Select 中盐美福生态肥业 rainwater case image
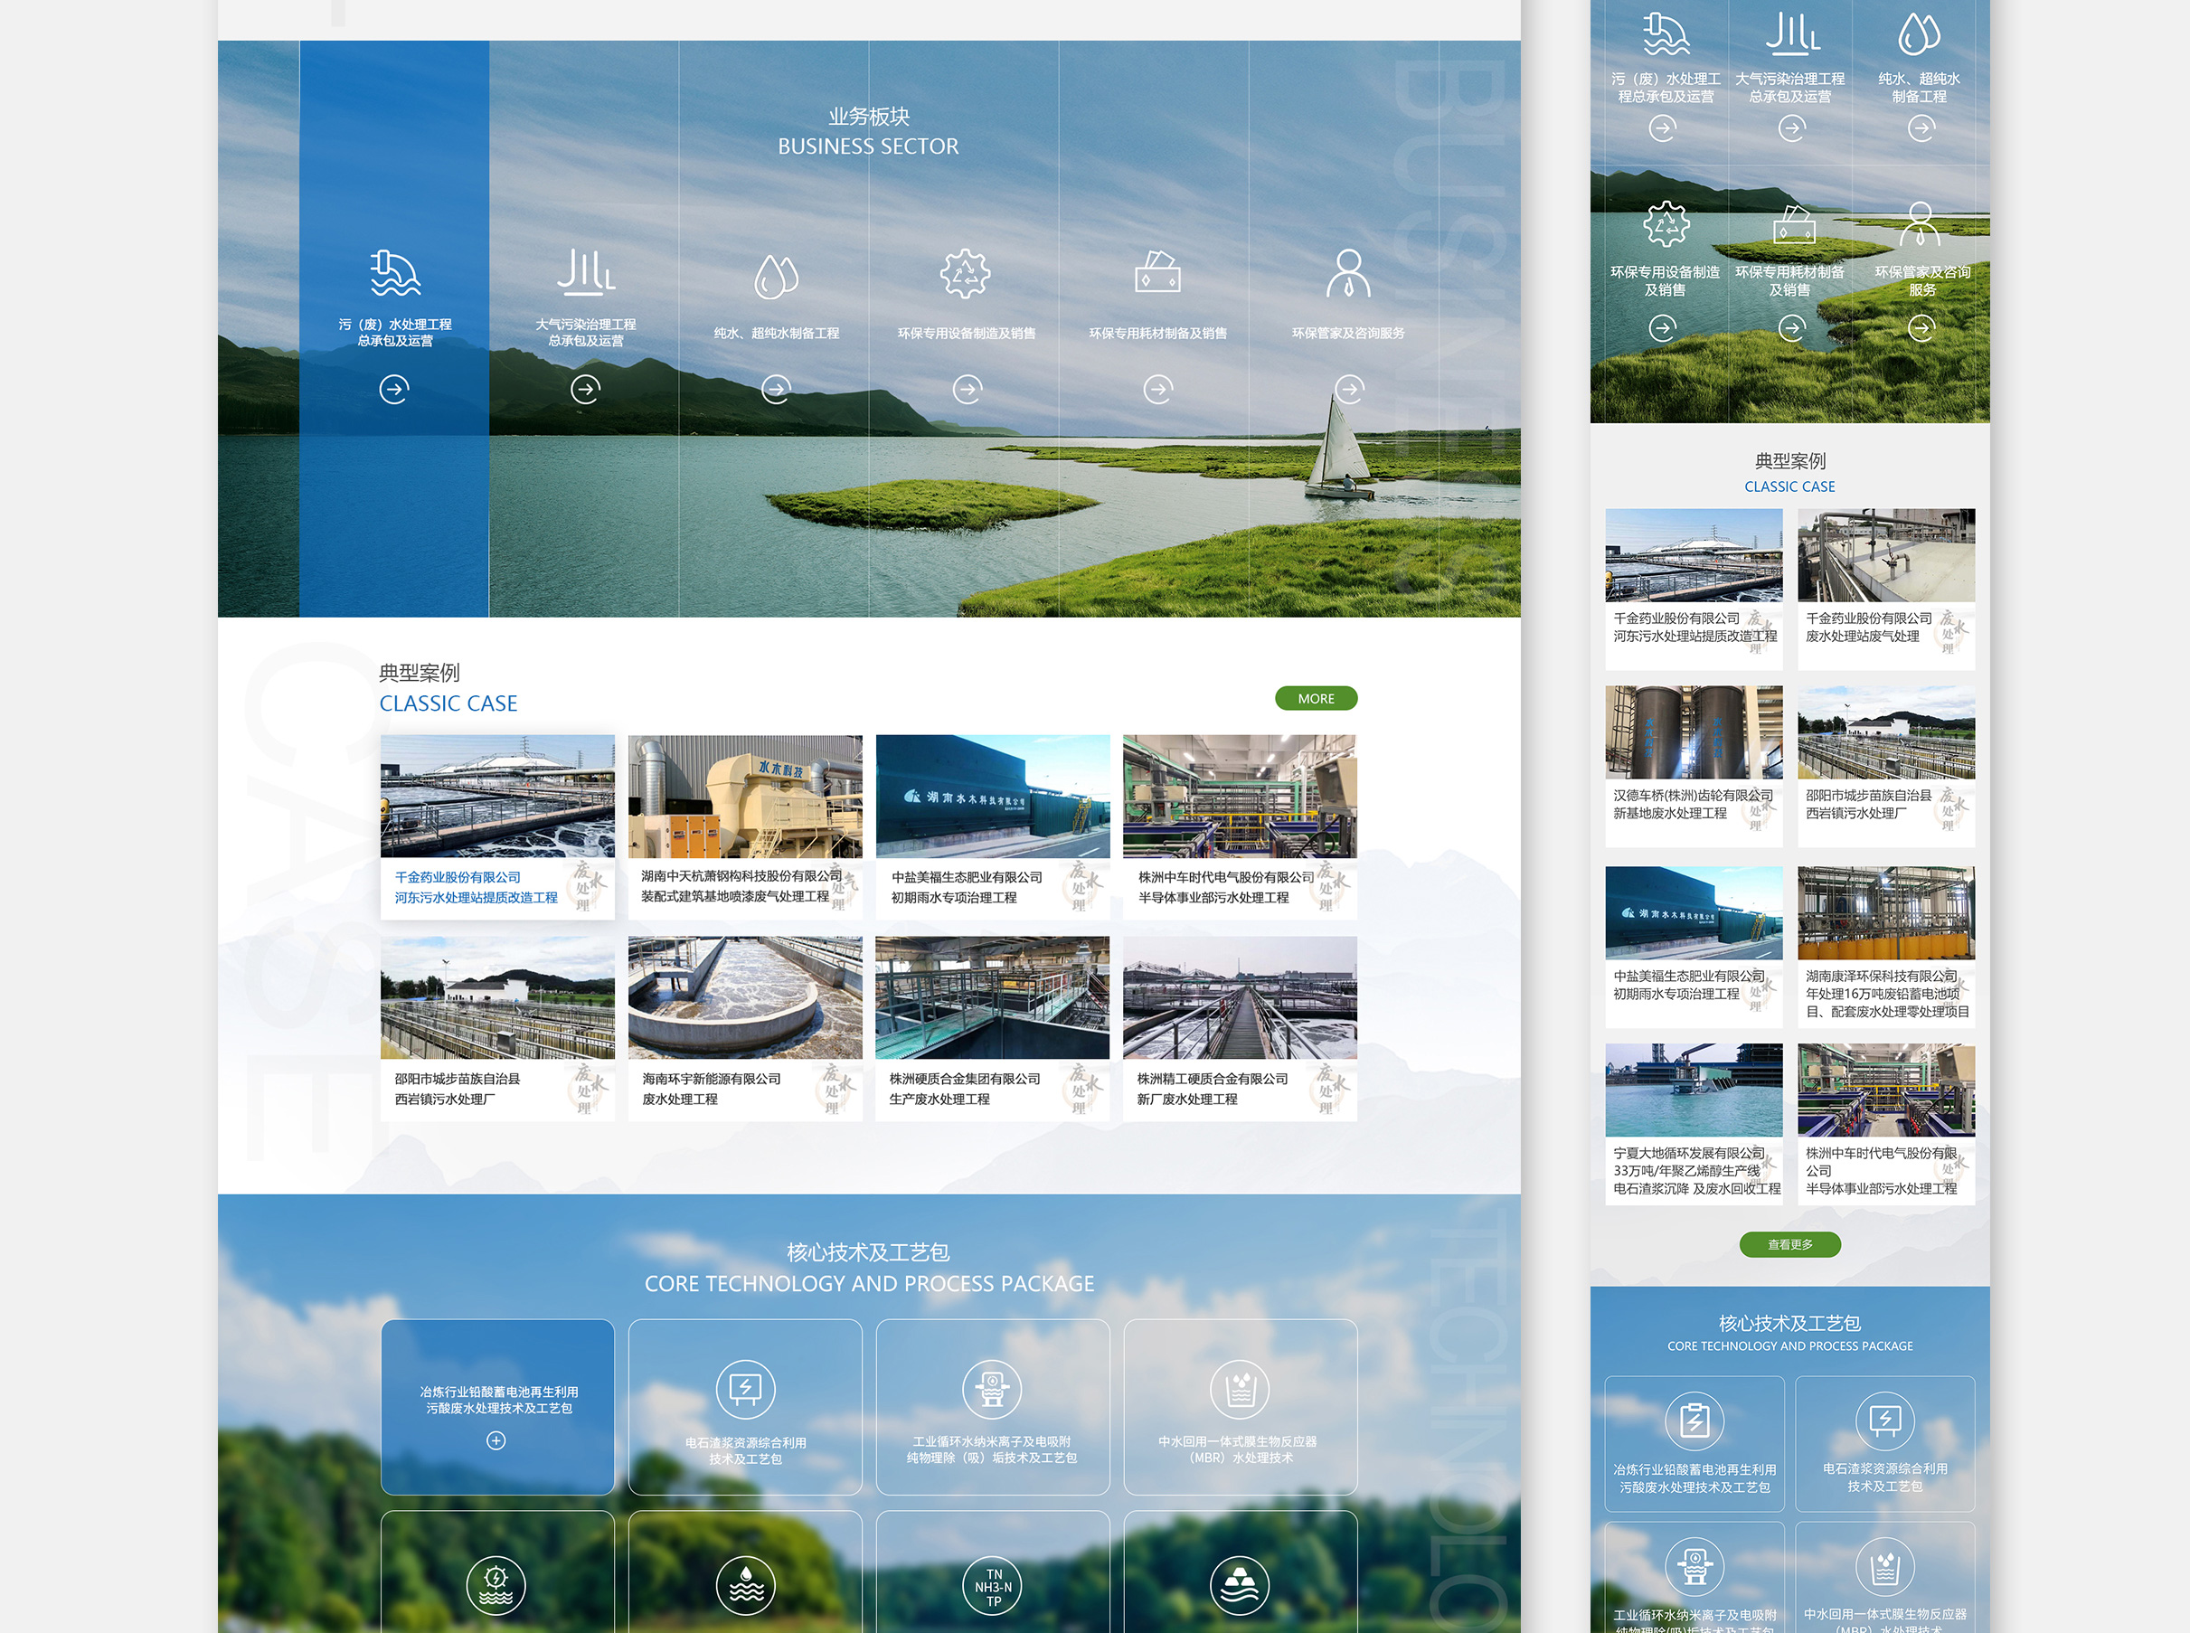This screenshot has width=2190, height=1633. pyautogui.click(x=992, y=797)
